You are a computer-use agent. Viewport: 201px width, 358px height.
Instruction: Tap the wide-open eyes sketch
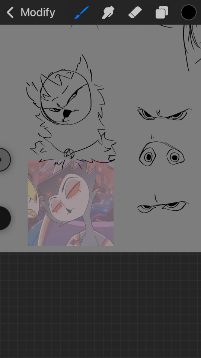[x=162, y=154]
